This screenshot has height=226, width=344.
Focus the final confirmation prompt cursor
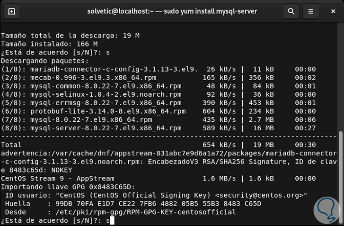(112, 220)
